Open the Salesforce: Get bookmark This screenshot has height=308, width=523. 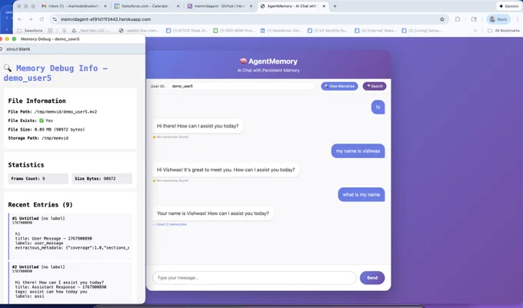(x=281, y=31)
